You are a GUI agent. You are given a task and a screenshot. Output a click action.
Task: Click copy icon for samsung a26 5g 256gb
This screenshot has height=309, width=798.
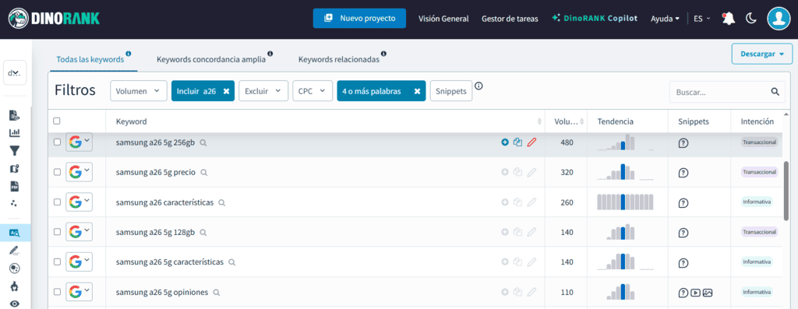(x=517, y=142)
